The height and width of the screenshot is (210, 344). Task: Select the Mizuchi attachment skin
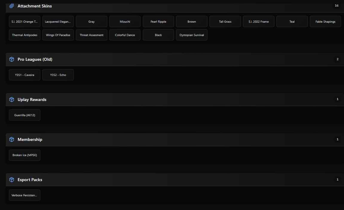(x=125, y=22)
